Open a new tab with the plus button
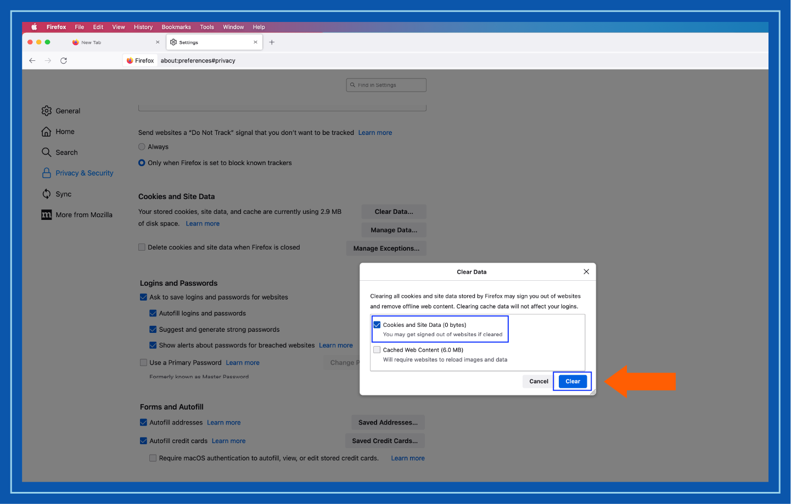The height and width of the screenshot is (504, 791). pyautogui.click(x=272, y=42)
